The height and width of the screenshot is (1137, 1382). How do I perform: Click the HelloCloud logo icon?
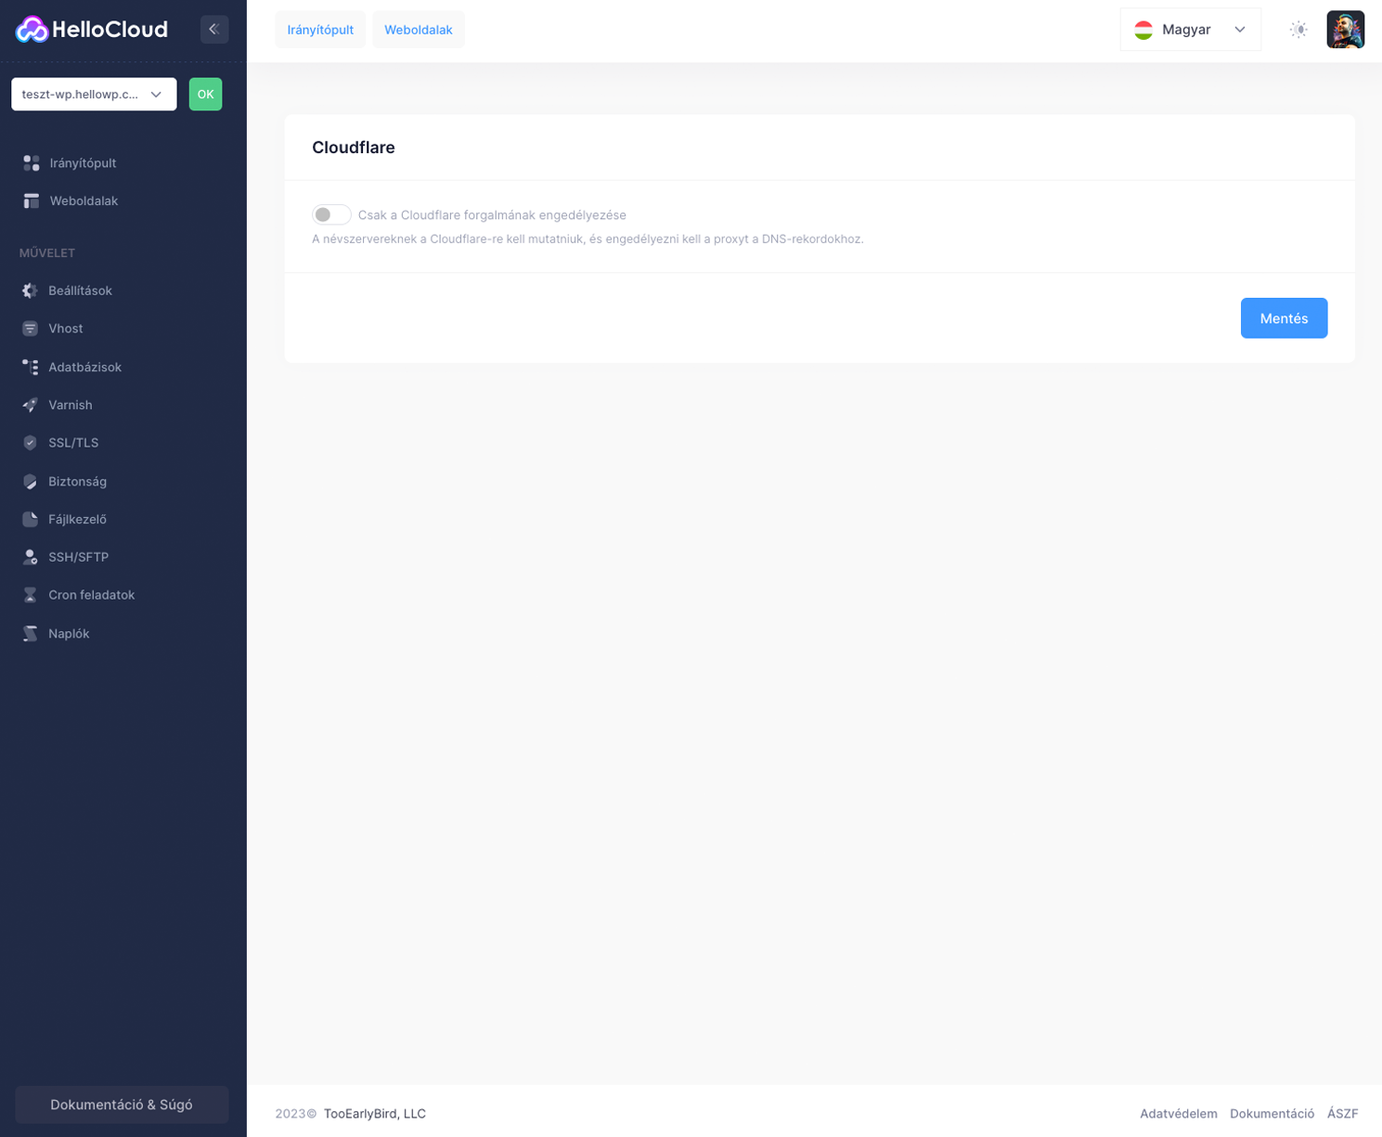pyautogui.click(x=32, y=30)
